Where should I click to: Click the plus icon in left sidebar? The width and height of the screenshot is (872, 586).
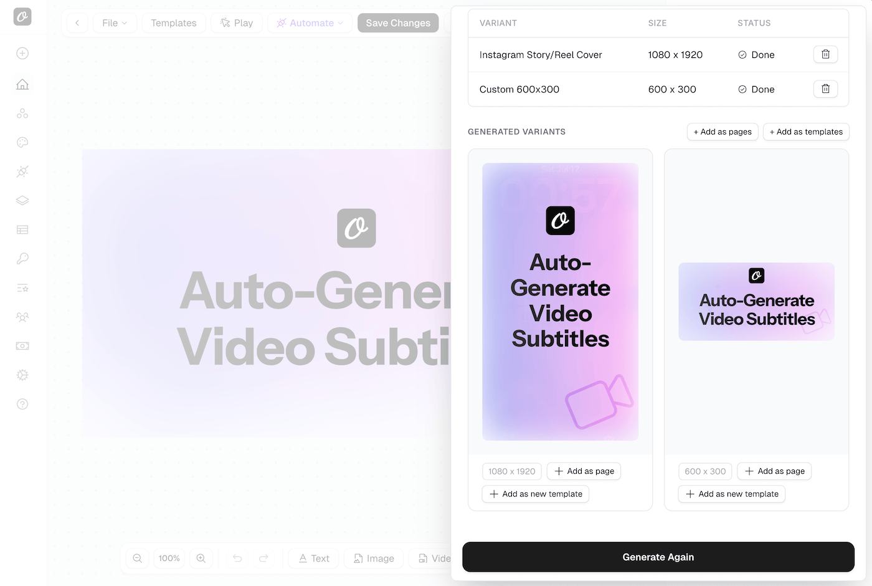pyautogui.click(x=22, y=54)
